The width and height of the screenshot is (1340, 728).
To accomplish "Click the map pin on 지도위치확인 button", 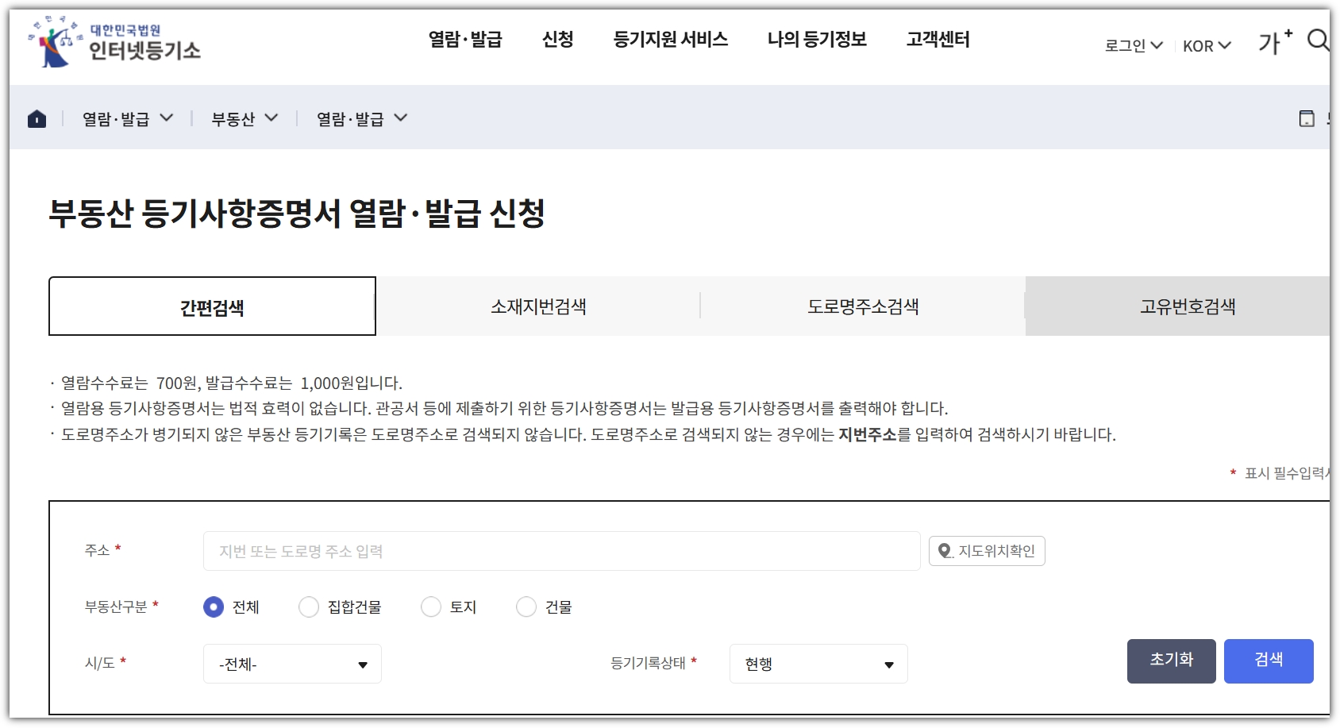I will (945, 550).
